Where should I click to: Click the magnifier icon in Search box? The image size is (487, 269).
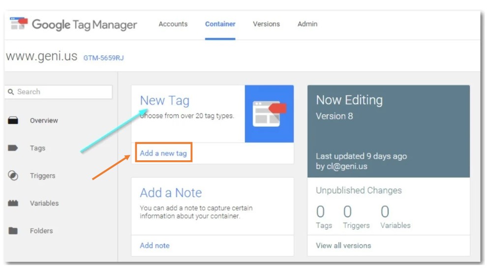pyautogui.click(x=11, y=92)
